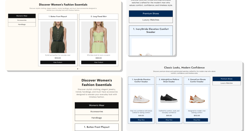Click 'Stylish and perfect for everyday wear' text
The width and height of the screenshot is (245, 131).
[x=58, y=55]
